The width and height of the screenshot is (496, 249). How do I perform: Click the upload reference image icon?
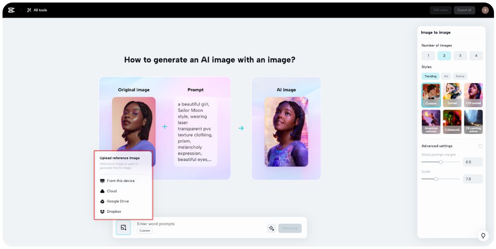tap(123, 228)
